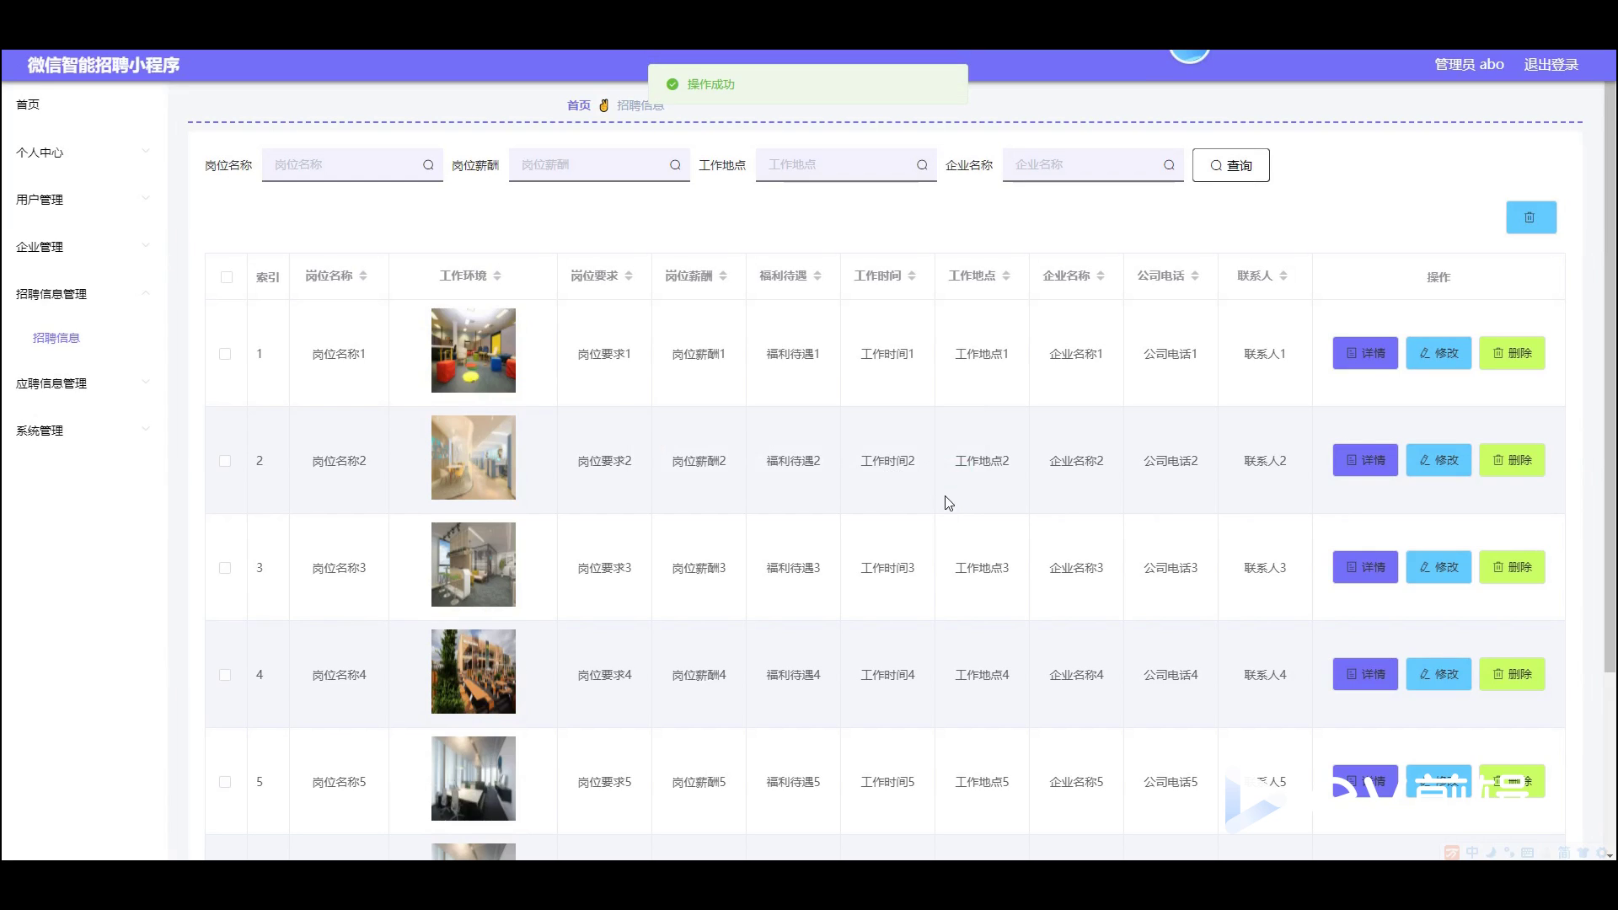Click 退出登录 in header

pos(1551,65)
